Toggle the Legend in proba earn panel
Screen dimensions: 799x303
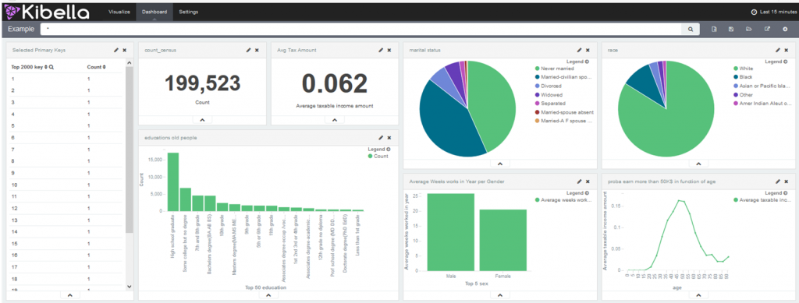pyautogui.click(x=776, y=193)
